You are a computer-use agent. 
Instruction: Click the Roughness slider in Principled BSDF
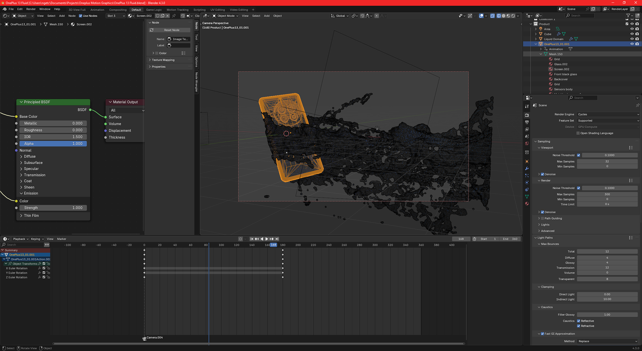coord(53,130)
